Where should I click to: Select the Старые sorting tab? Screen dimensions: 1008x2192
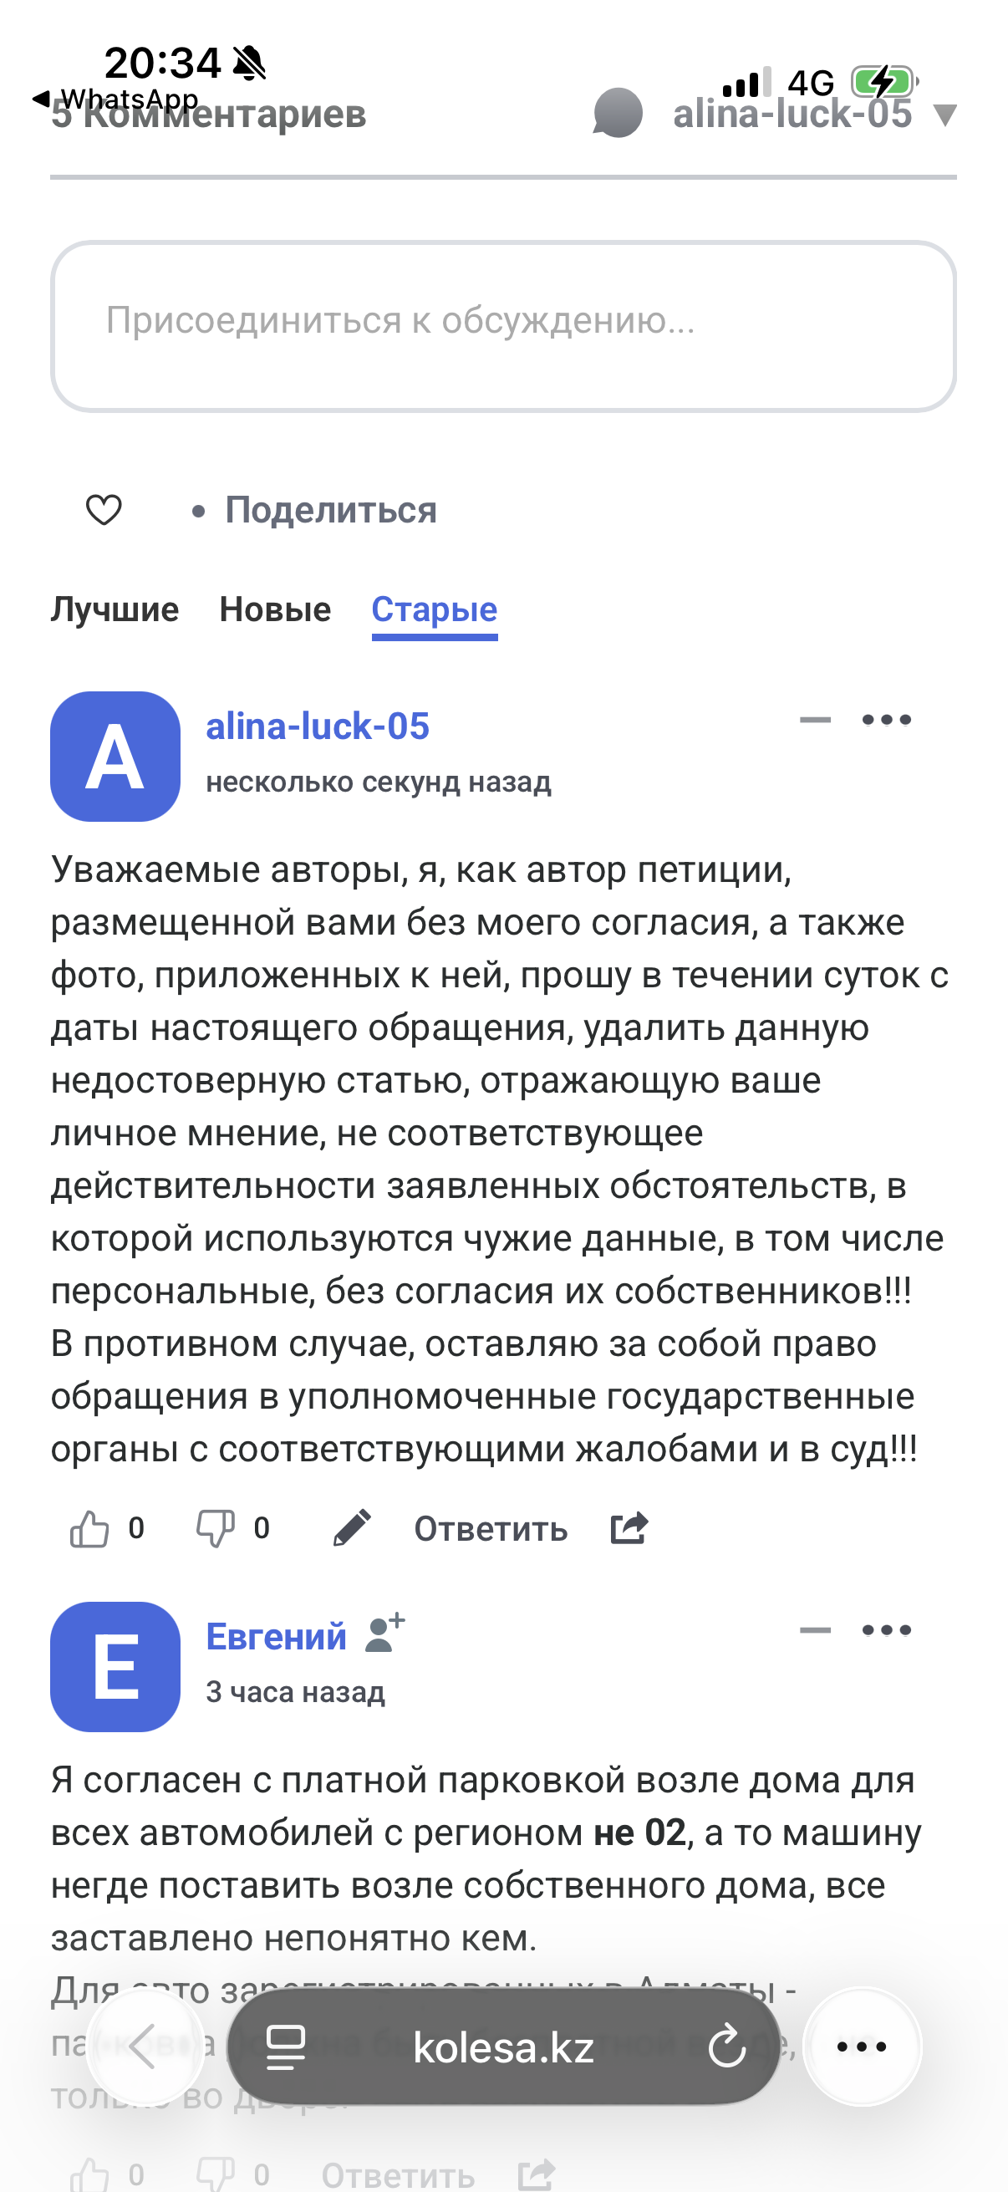coord(434,609)
